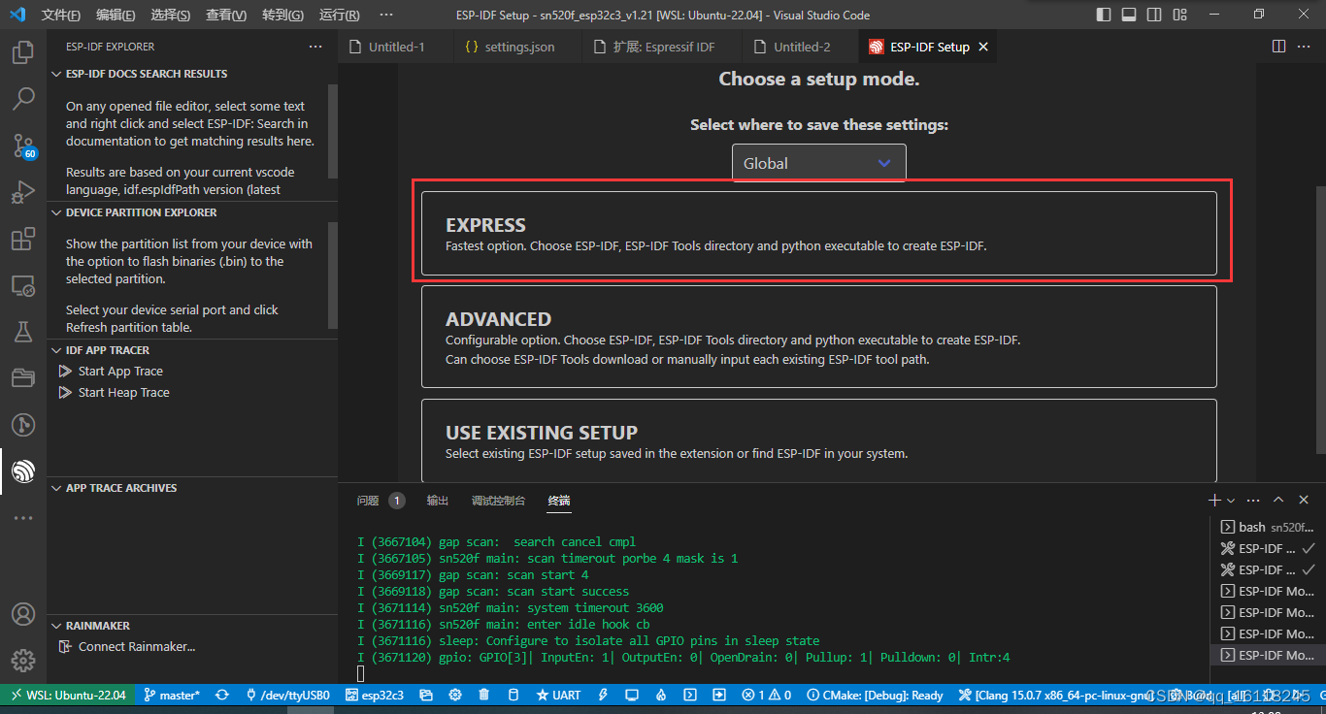This screenshot has width=1326, height=714.
Task: Click the master* git branch in the status bar
Action: click(x=172, y=696)
